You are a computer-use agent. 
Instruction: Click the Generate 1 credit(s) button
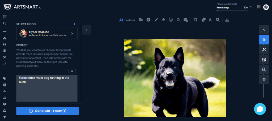click(47, 111)
